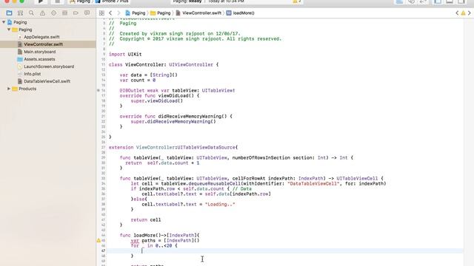This screenshot has height=266, width=474.
Task: Go forward in editor history
Action: click(x=118, y=13)
